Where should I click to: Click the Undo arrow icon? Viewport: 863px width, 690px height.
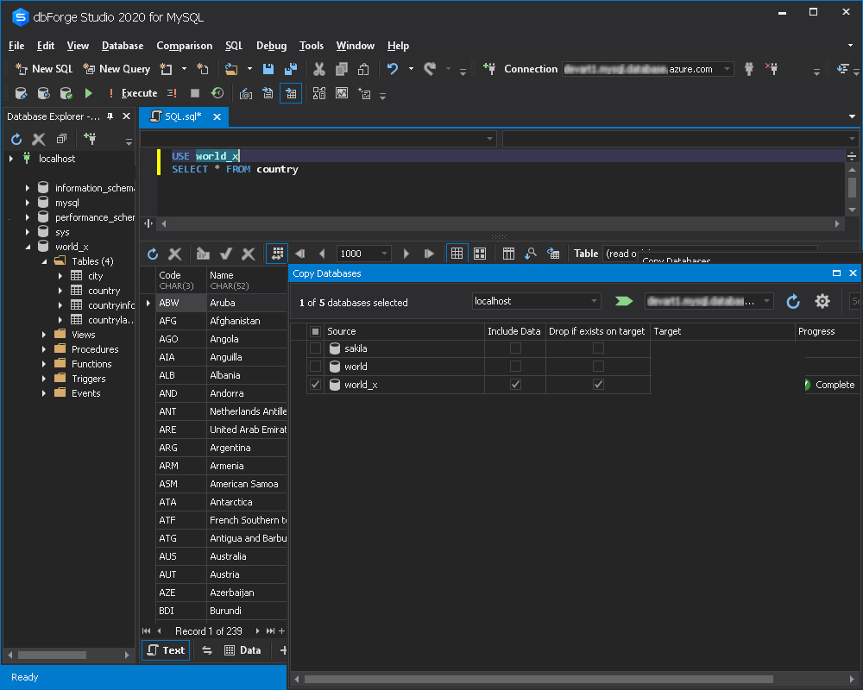click(x=393, y=69)
